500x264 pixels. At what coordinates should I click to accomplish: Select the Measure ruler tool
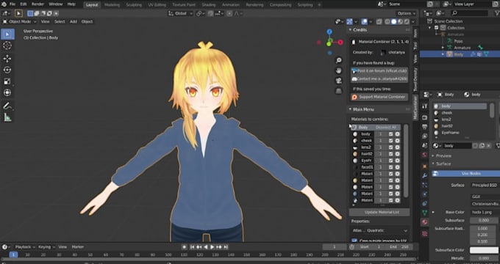click(x=7, y=117)
